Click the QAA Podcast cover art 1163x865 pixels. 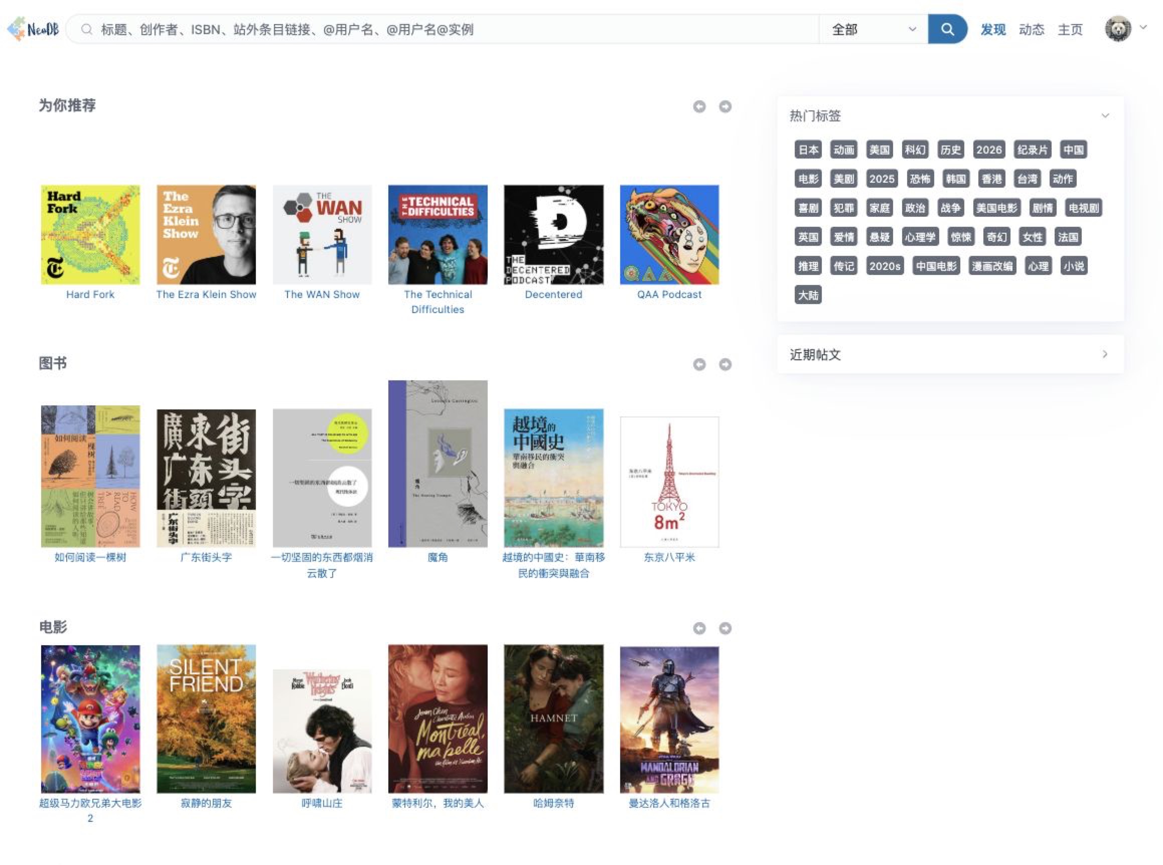pos(669,235)
